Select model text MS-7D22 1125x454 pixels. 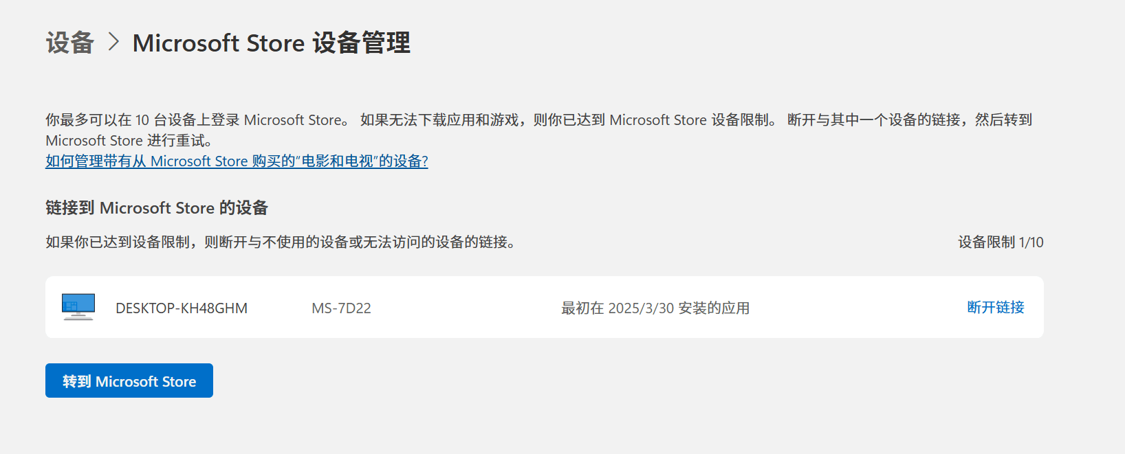[x=341, y=308]
